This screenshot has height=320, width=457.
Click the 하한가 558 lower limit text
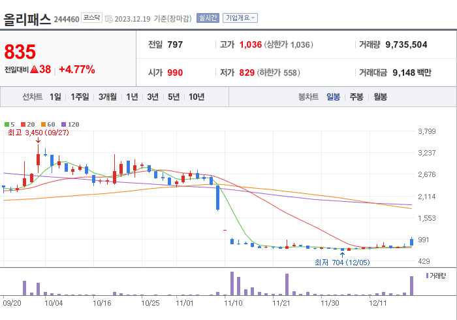pyautogui.click(x=278, y=72)
